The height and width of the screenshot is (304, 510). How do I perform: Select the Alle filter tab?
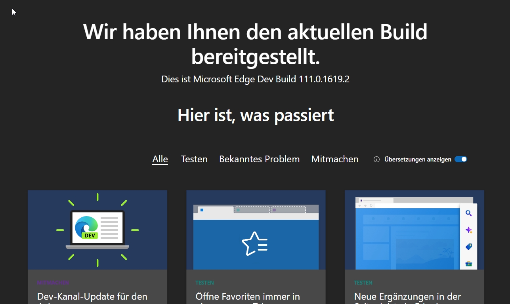160,159
